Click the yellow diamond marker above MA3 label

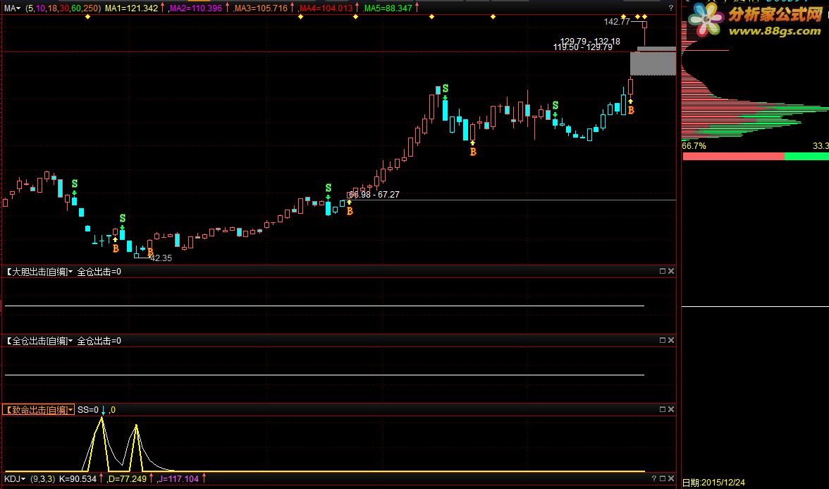coord(300,17)
